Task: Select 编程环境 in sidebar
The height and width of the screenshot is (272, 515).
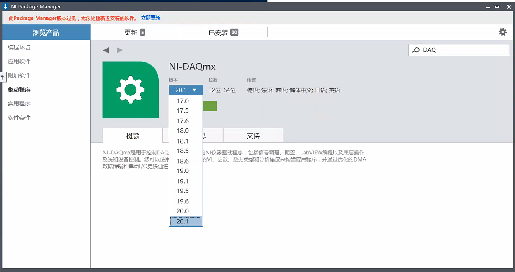Action: click(19, 47)
